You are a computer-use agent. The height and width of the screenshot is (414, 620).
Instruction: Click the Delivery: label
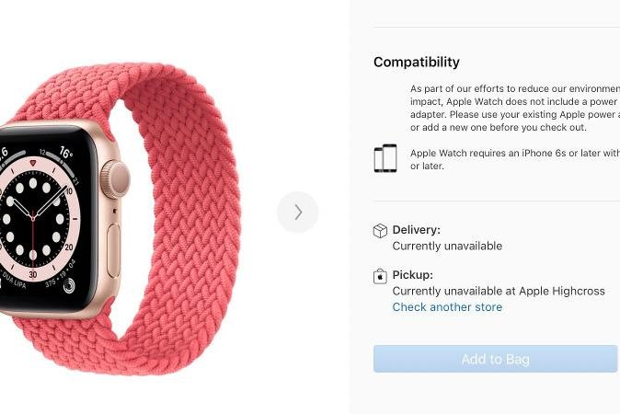click(x=416, y=230)
